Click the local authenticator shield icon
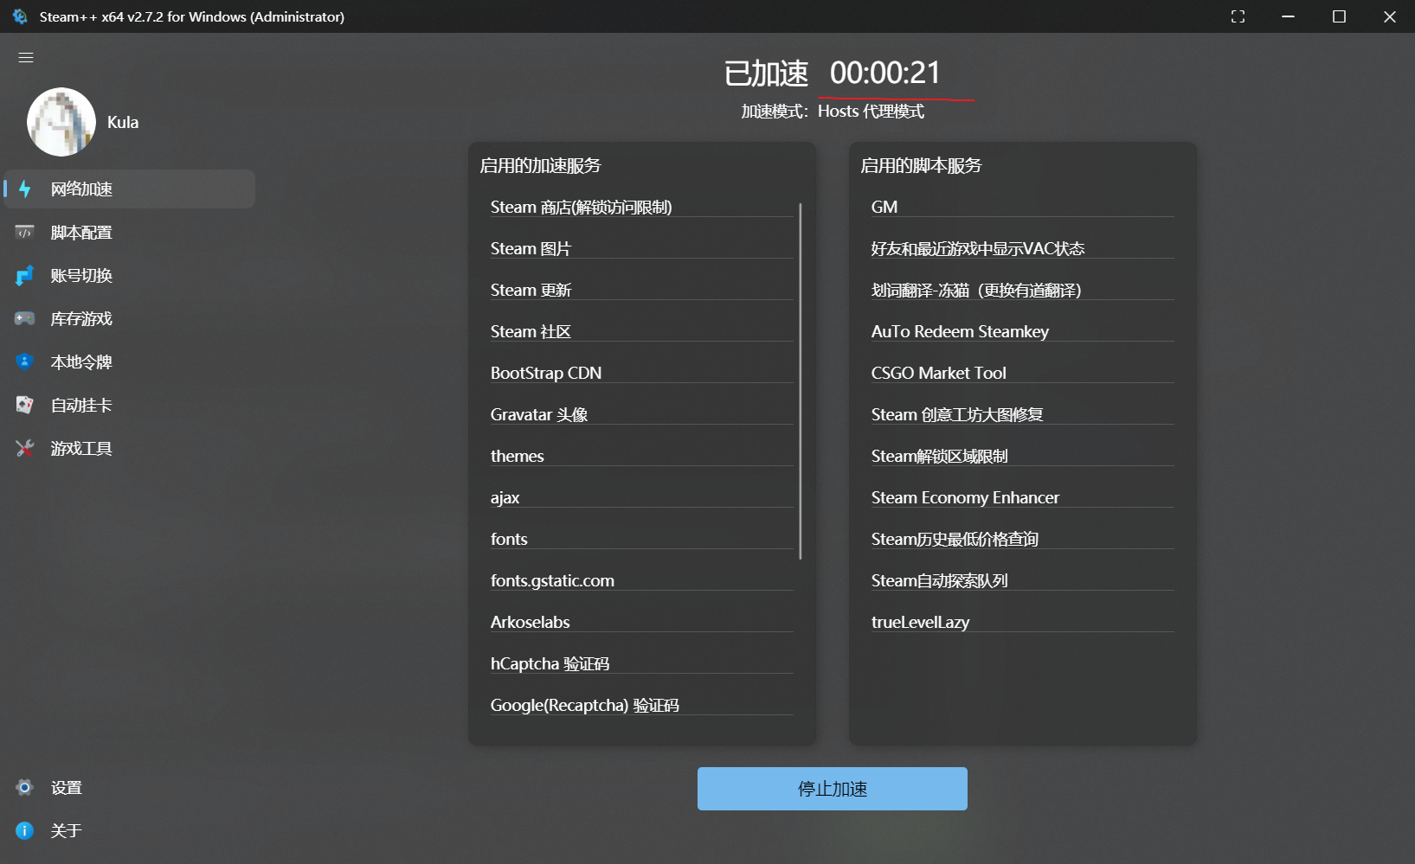The image size is (1415, 864). (x=24, y=362)
